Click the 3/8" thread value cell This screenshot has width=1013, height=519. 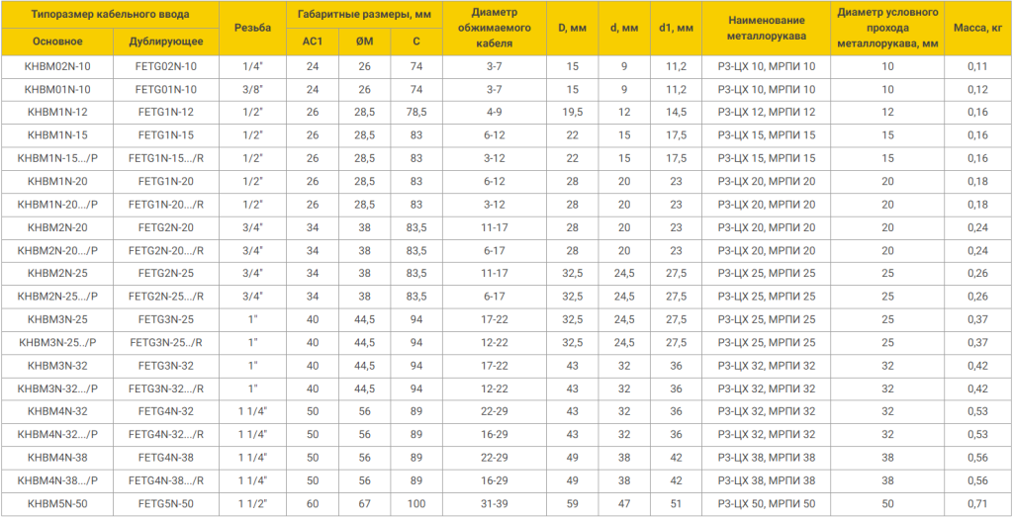click(252, 89)
